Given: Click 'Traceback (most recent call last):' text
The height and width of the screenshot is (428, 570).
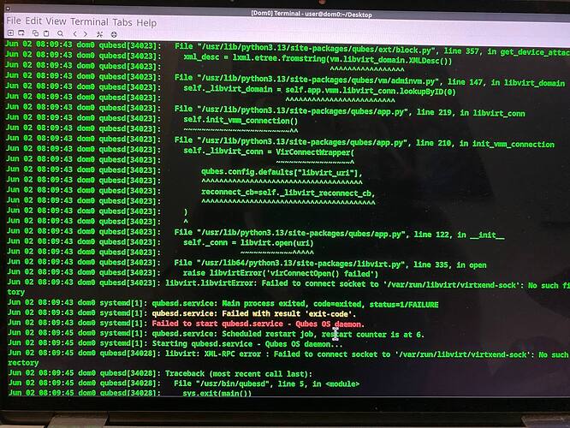Looking at the screenshot, I should click(239, 373).
